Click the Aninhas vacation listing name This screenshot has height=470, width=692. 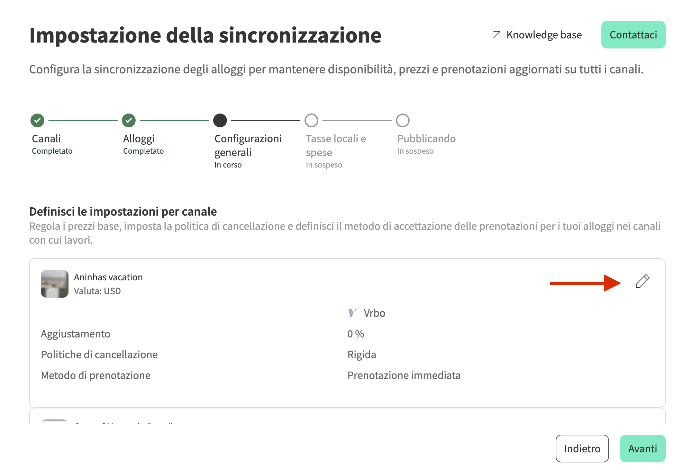pos(108,277)
